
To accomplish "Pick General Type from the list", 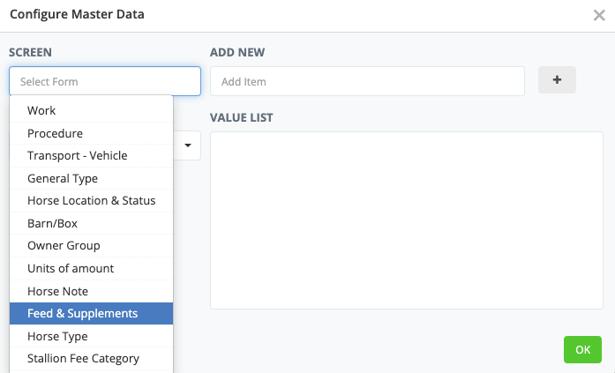I will [63, 178].
